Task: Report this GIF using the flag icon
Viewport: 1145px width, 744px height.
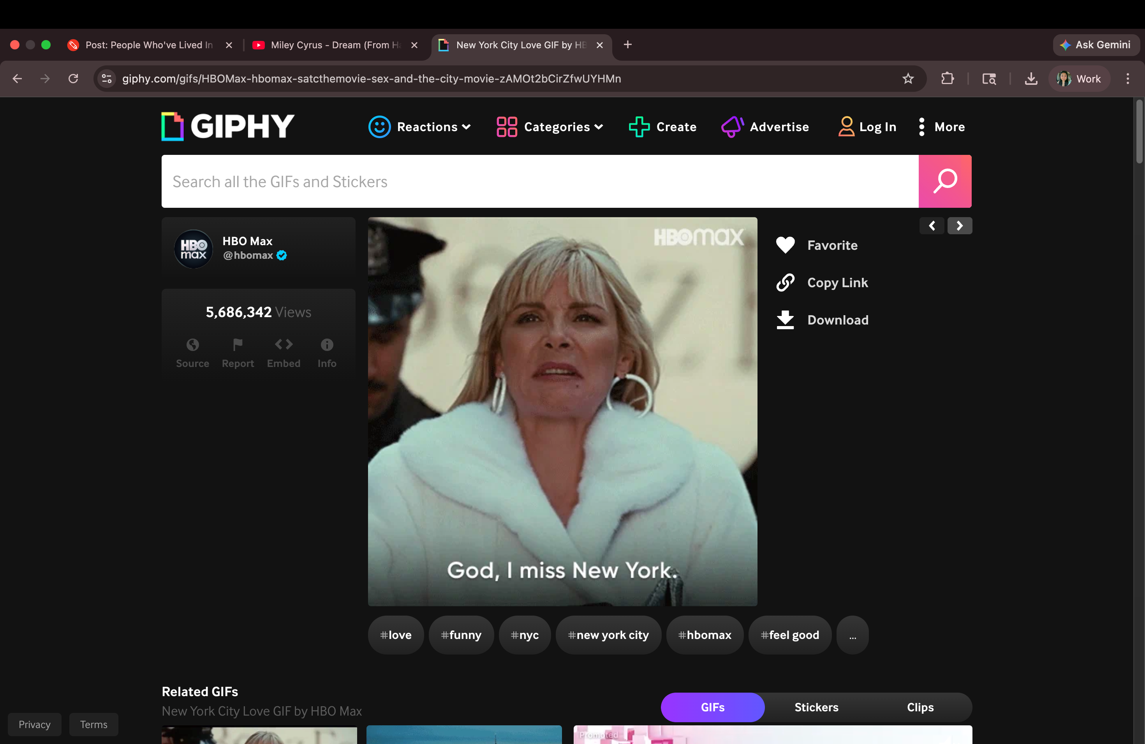Action: (238, 345)
